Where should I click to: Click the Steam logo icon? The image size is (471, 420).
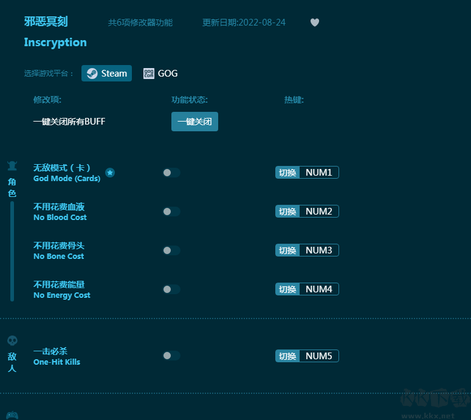92,74
